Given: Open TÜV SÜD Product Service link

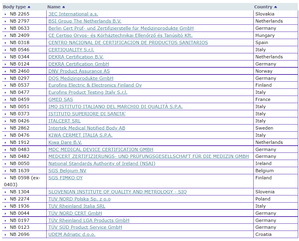Looking at the screenshot, I should pos(85,227).
